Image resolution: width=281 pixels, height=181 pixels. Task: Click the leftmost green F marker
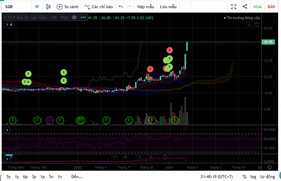pyautogui.click(x=13, y=120)
